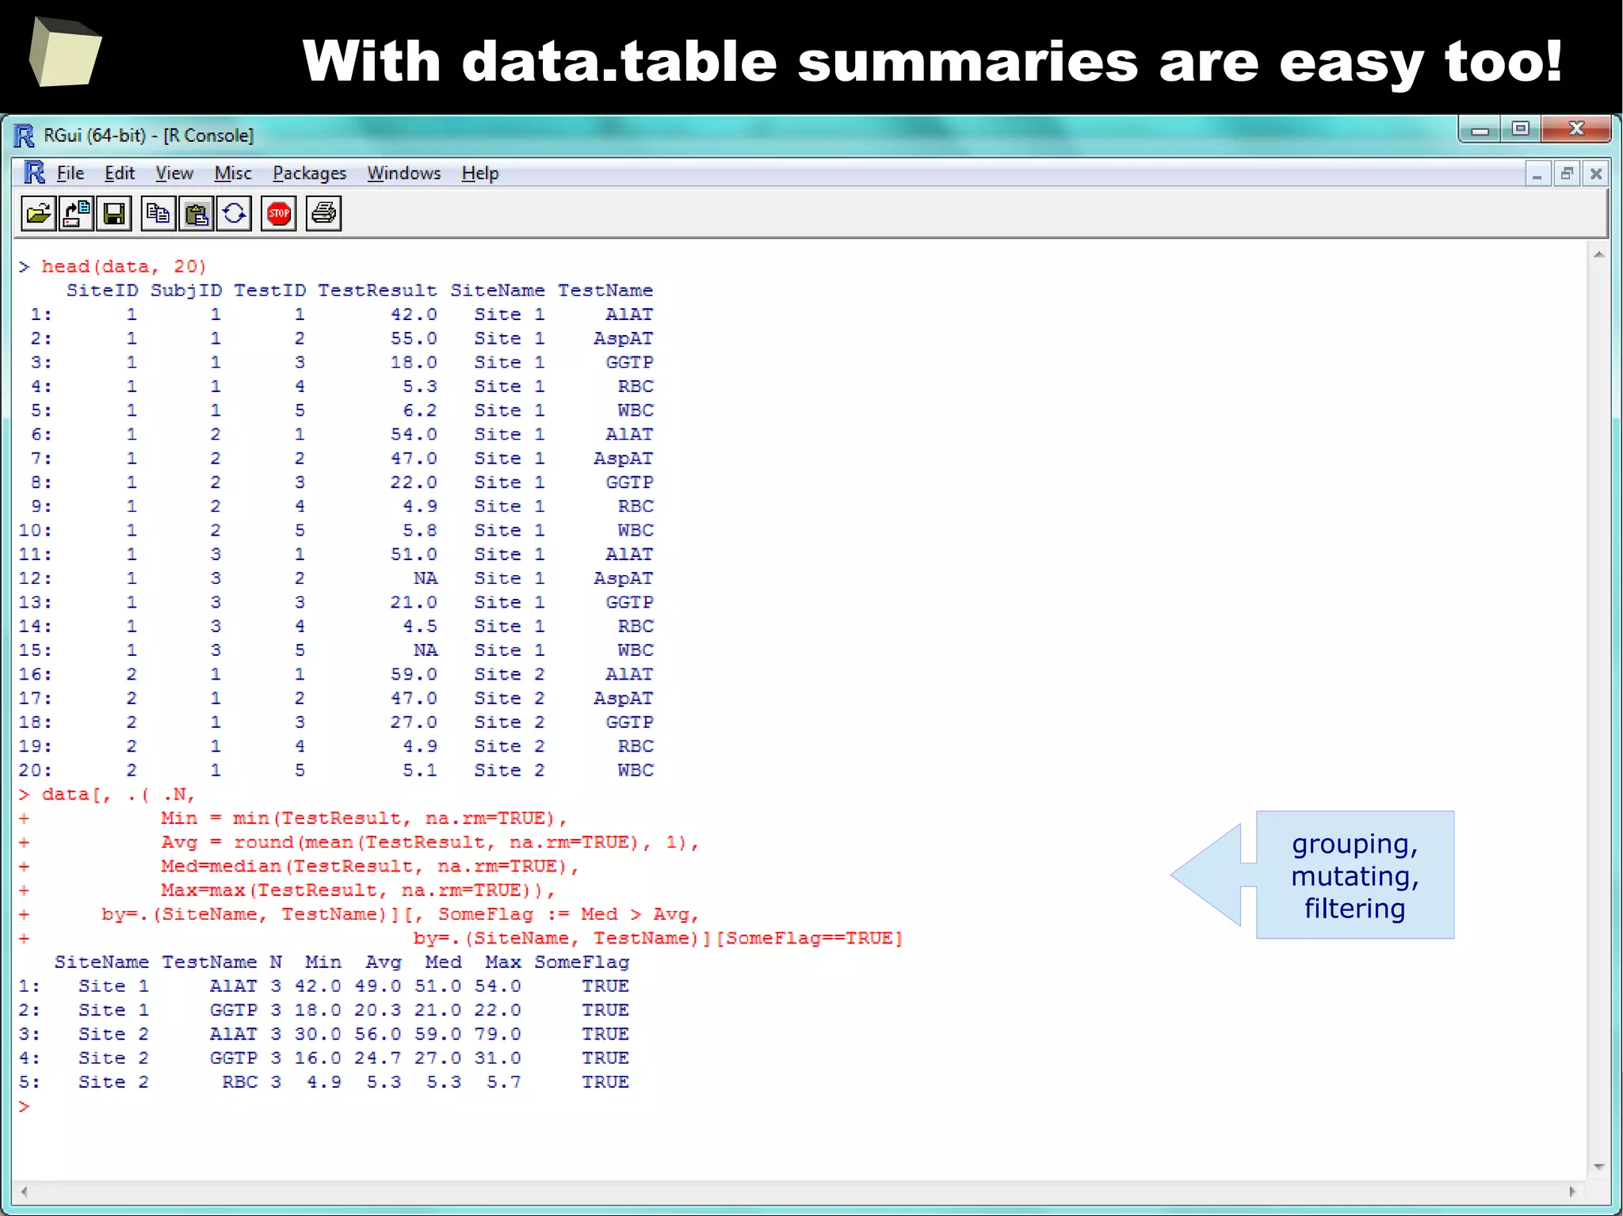Stop the current computation with STOP icon
The image size is (1623, 1216).
pyautogui.click(x=279, y=214)
